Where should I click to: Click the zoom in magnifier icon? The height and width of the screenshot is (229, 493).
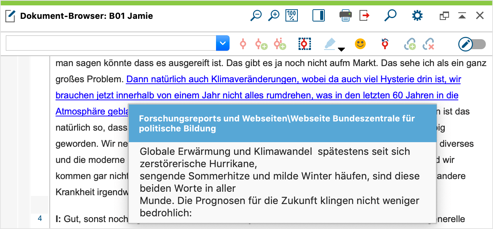click(x=274, y=16)
